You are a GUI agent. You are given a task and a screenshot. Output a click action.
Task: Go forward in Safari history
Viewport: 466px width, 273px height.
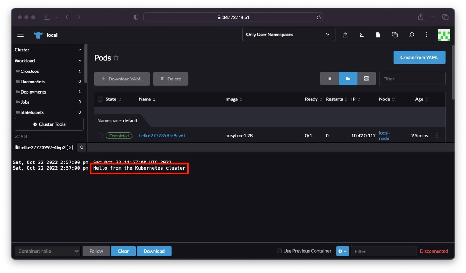(79, 17)
